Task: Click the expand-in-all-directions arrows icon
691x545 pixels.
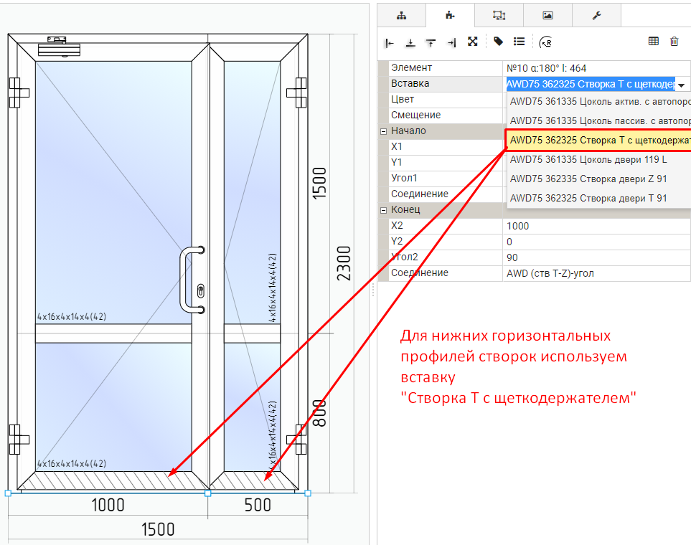Action: [x=472, y=42]
